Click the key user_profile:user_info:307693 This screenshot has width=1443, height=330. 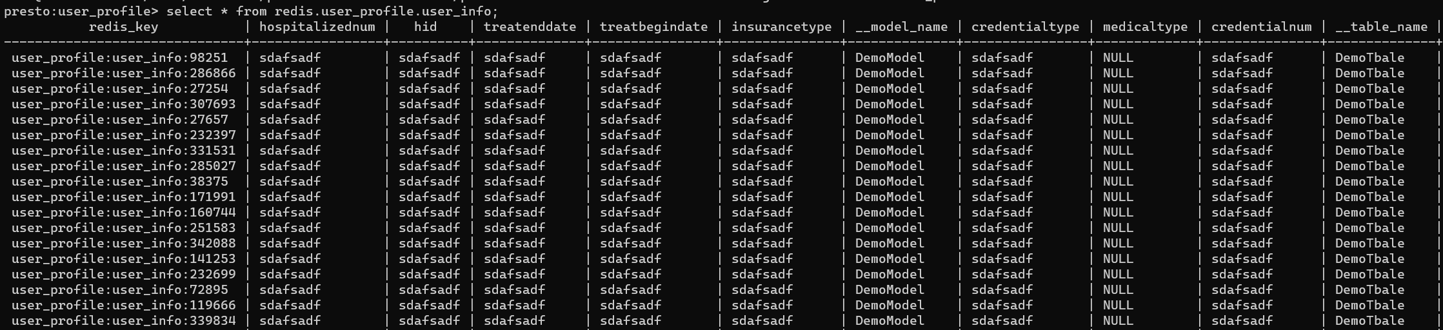(x=123, y=104)
